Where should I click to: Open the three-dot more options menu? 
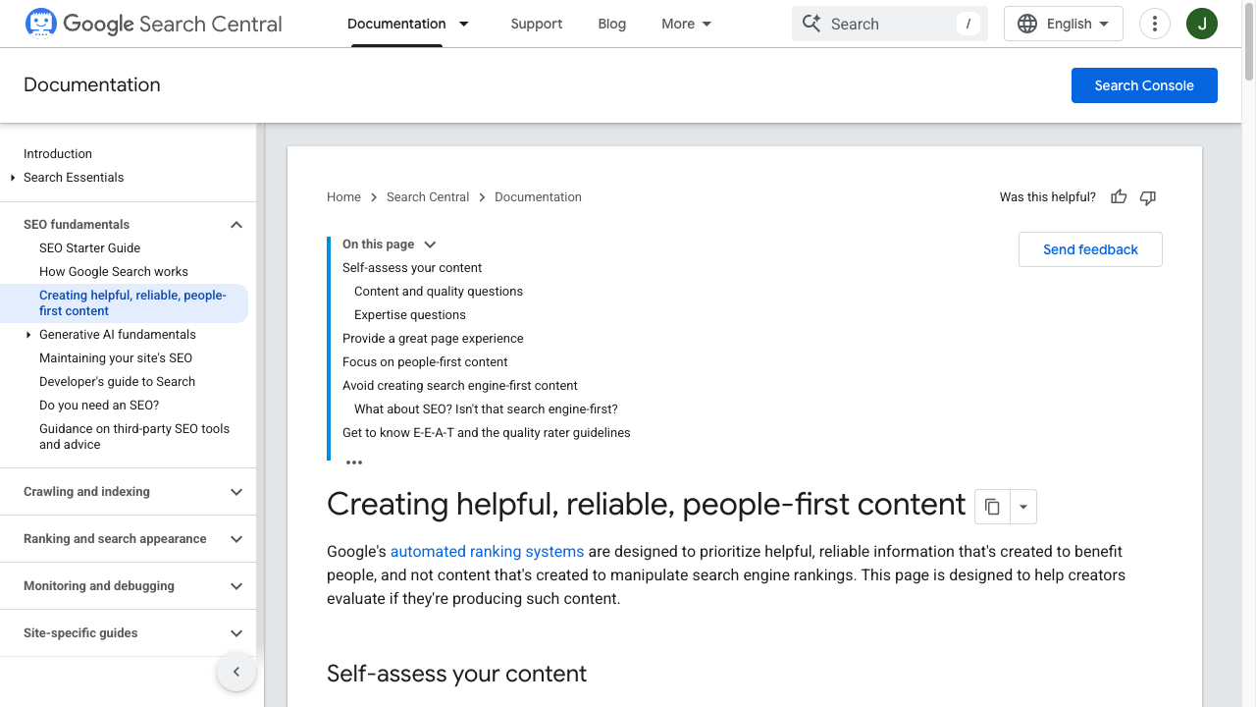[1155, 24]
